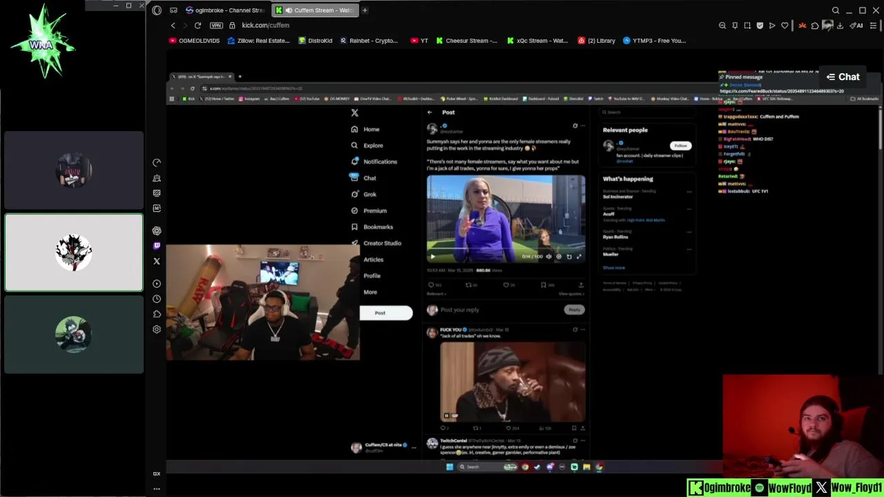Open the DistroKid bookmark
Image resolution: width=884 pixels, height=497 pixels.
(x=316, y=41)
